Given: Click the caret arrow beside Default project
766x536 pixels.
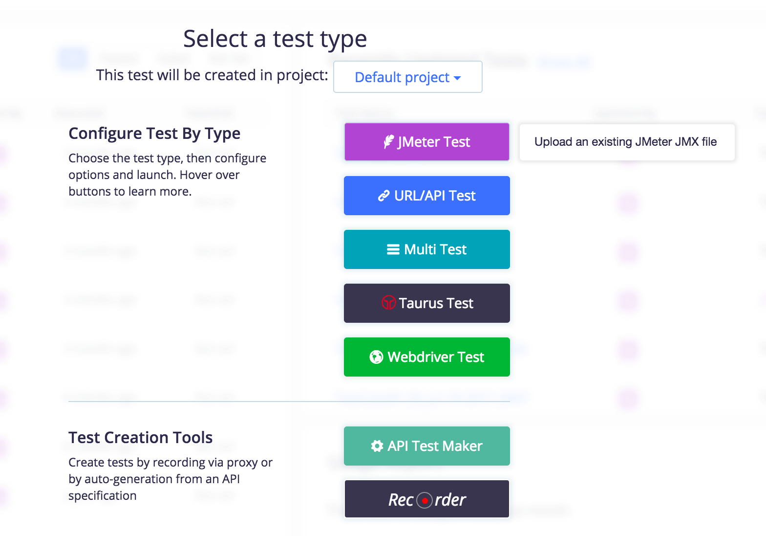Looking at the screenshot, I should click(x=457, y=78).
